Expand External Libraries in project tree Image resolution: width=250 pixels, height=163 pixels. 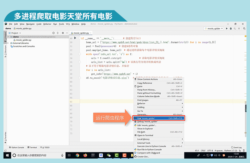click(x=8, y=43)
